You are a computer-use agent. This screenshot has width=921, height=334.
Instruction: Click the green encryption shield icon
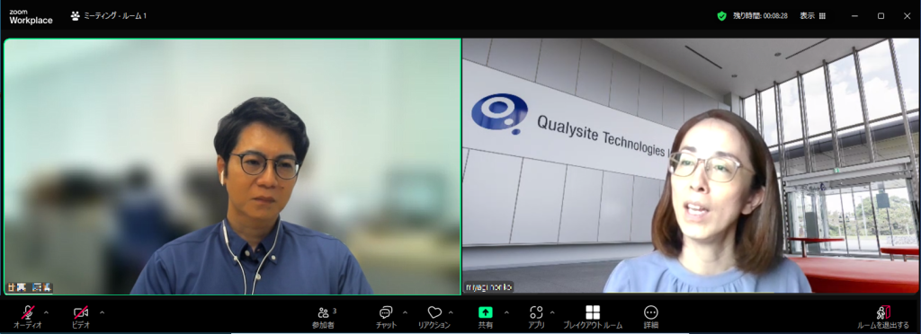click(x=722, y=16)
